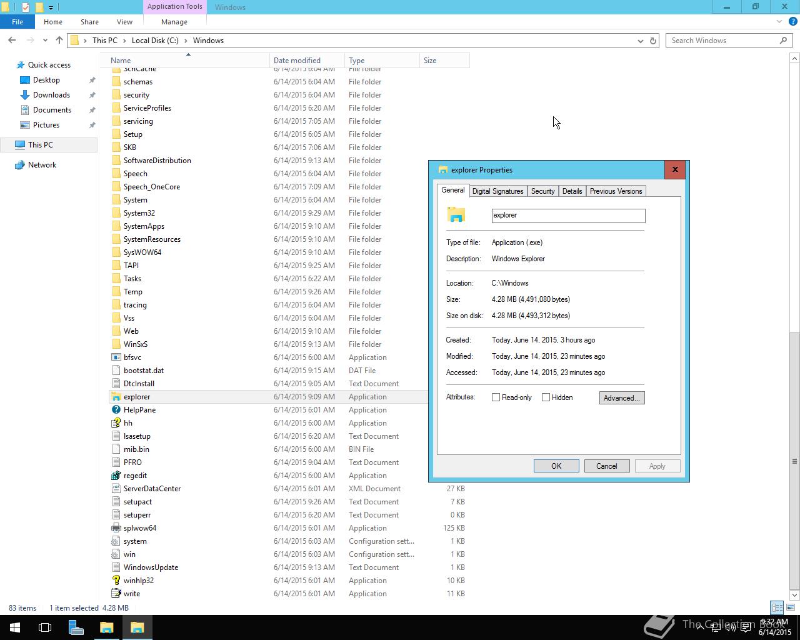Open the Manage ribbon tab
Screen dimensions: 800x640
[x=174, y=22]
